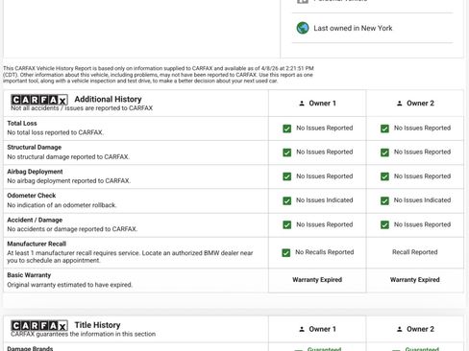Click Airbag Deployment green check for Owner 1

287,176
